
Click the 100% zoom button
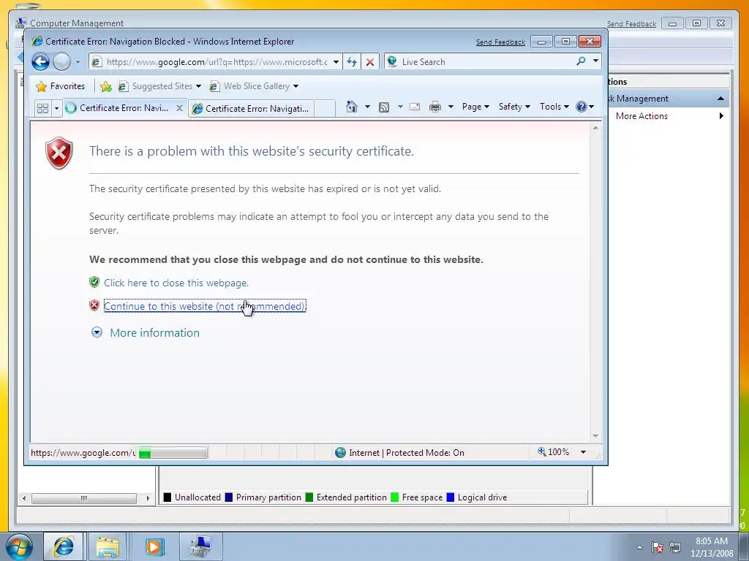(x=554, y=452)
